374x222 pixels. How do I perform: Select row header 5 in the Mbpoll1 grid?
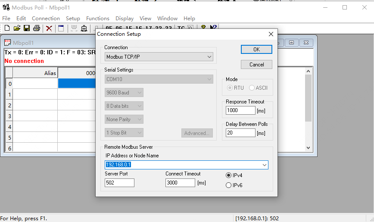(9, 138)
